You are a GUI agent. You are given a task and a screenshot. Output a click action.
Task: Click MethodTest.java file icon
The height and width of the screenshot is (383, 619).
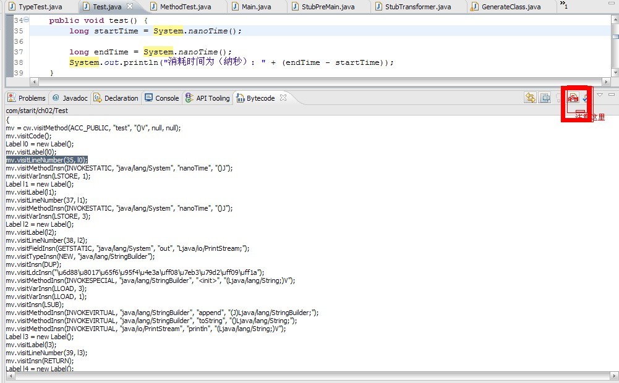pos(153,6)
